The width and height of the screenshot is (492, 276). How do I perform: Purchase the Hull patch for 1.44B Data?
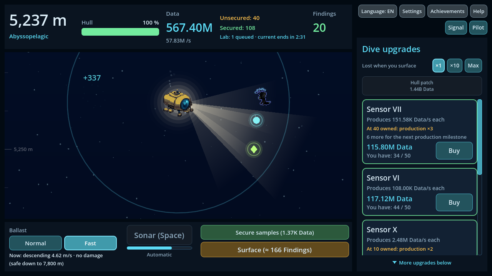pyautogui.click(x=422, y=86)
